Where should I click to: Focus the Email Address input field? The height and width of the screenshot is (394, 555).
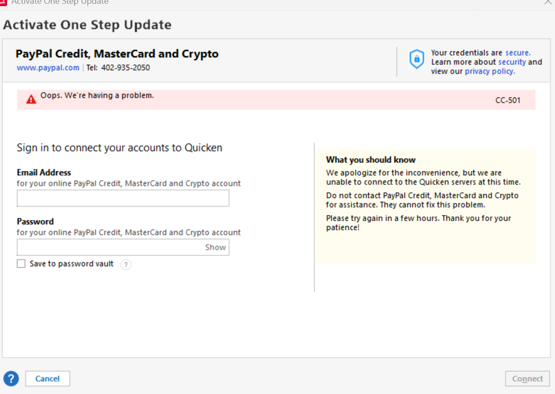(123, 198)
